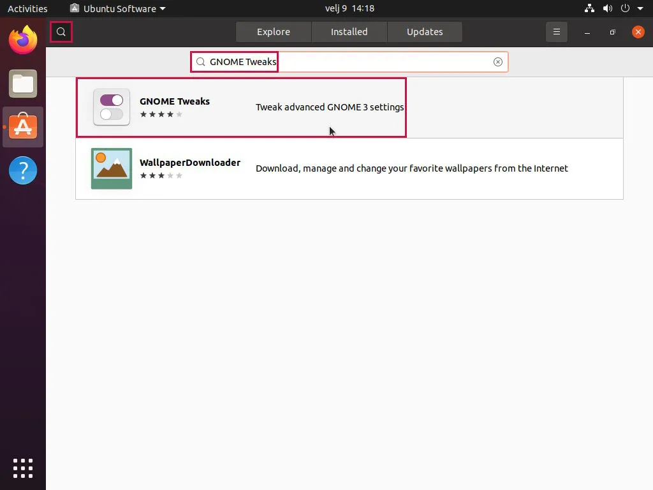Open the hamburger menu in Ubuntu Software
Viewport: 653px width, 490px height.
tap(556, 32)
